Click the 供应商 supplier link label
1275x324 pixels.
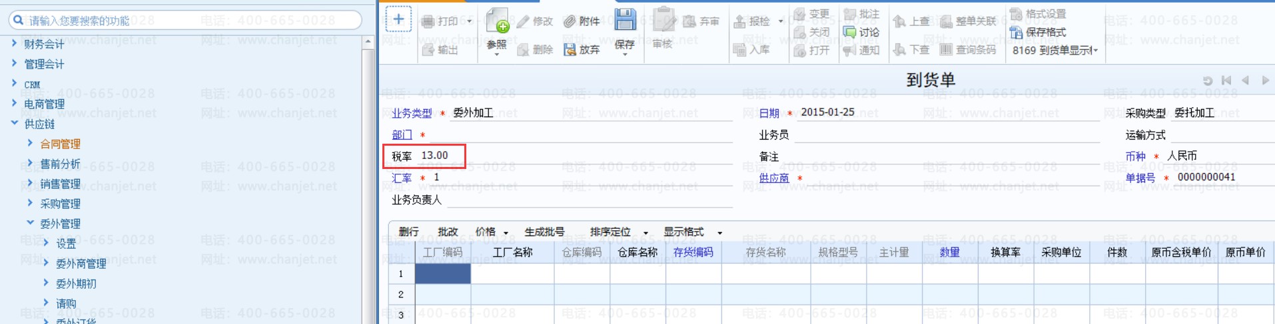(x=773, y=178)
